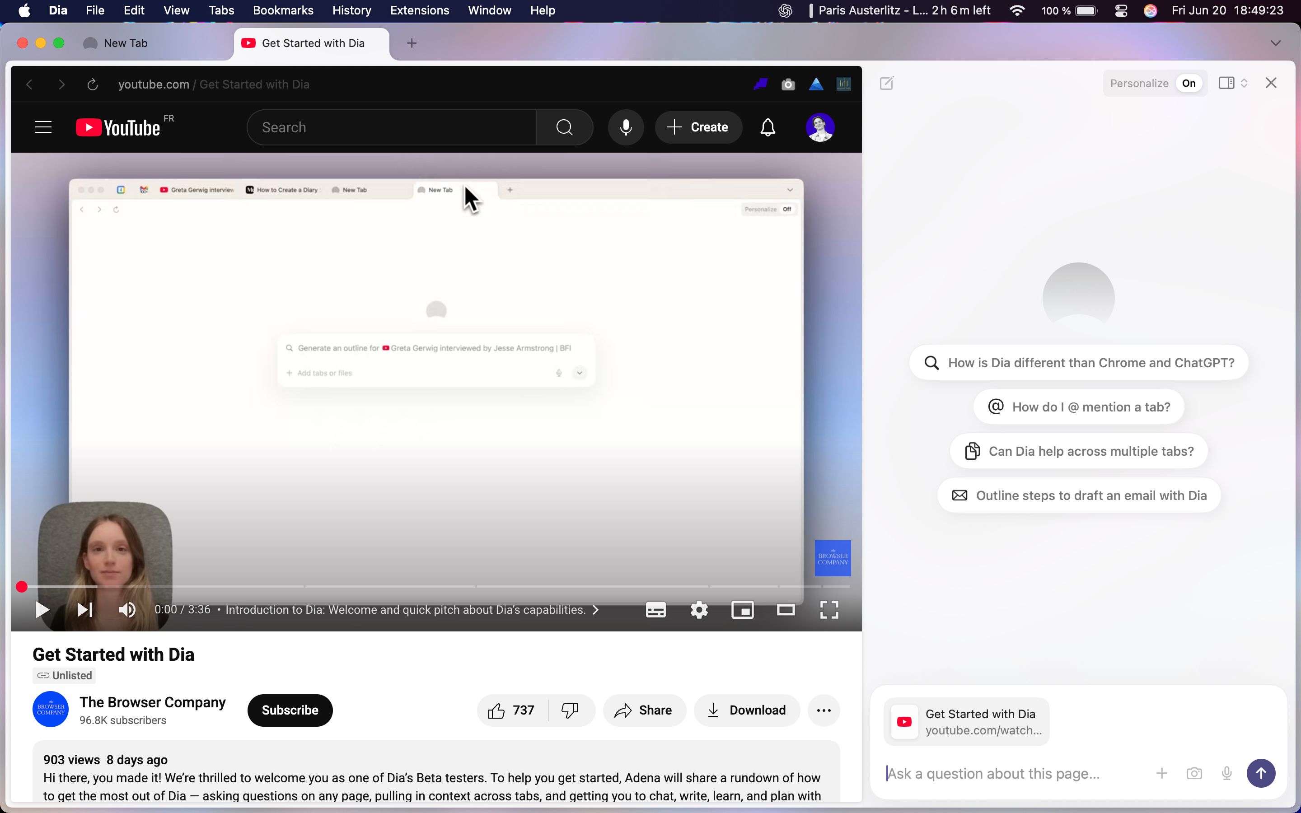Image resolution: width=1301 pixels, height=813 pixels.
Task: Select Can Dia help across multiple tabs suggestion
Action: pyautogui.click(x=1078, y=451)
